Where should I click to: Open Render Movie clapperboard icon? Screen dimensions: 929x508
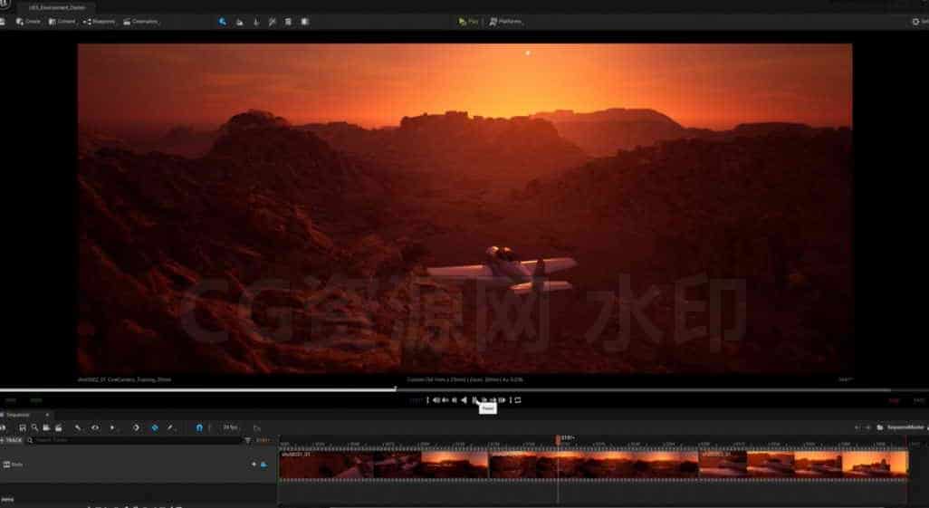point(58,427)
